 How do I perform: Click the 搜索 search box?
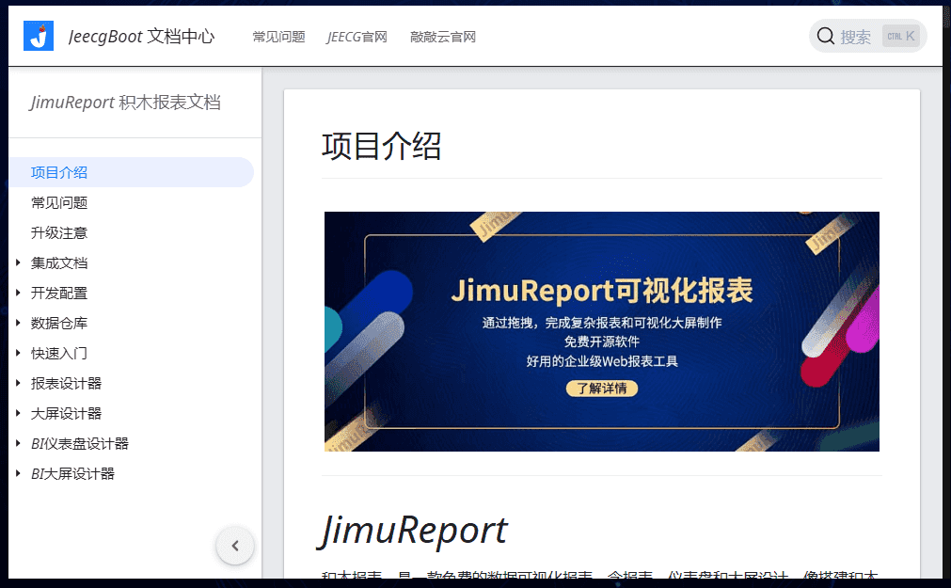point(868,37)
